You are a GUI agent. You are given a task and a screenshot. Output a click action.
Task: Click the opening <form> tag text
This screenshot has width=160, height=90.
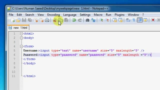click(29, 46)
